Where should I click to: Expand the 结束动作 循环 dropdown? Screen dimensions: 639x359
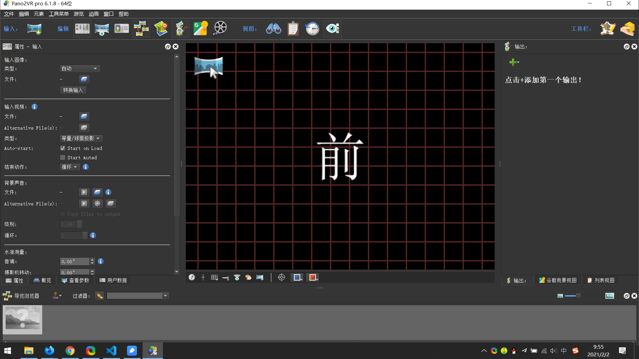point(69,167)
